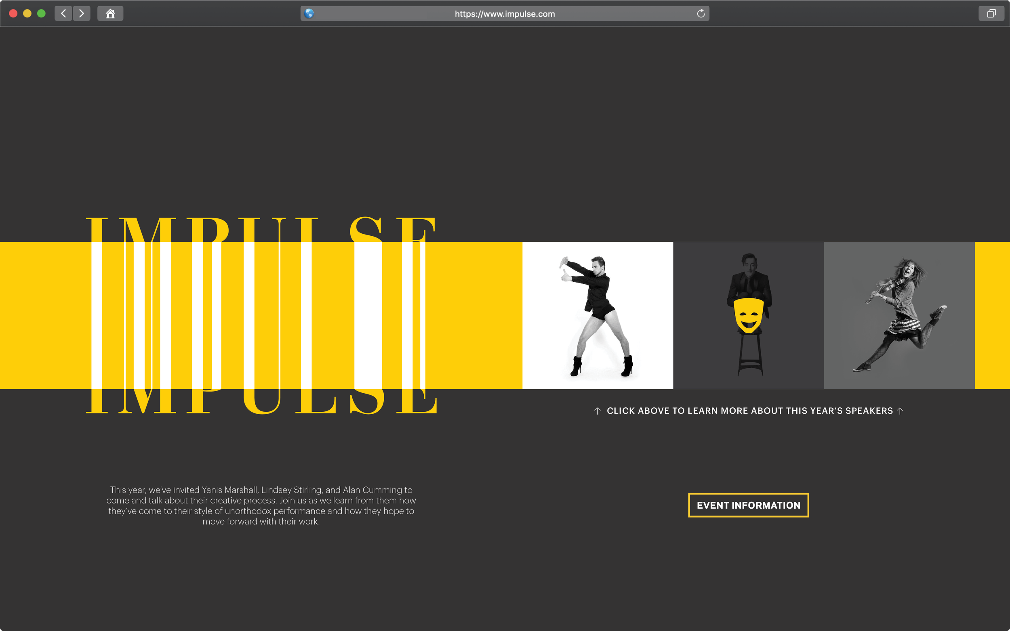Close the window with the red button
Image resolution: width=1010 pixels, height=631 pixels.
click(x=13, y=13)
